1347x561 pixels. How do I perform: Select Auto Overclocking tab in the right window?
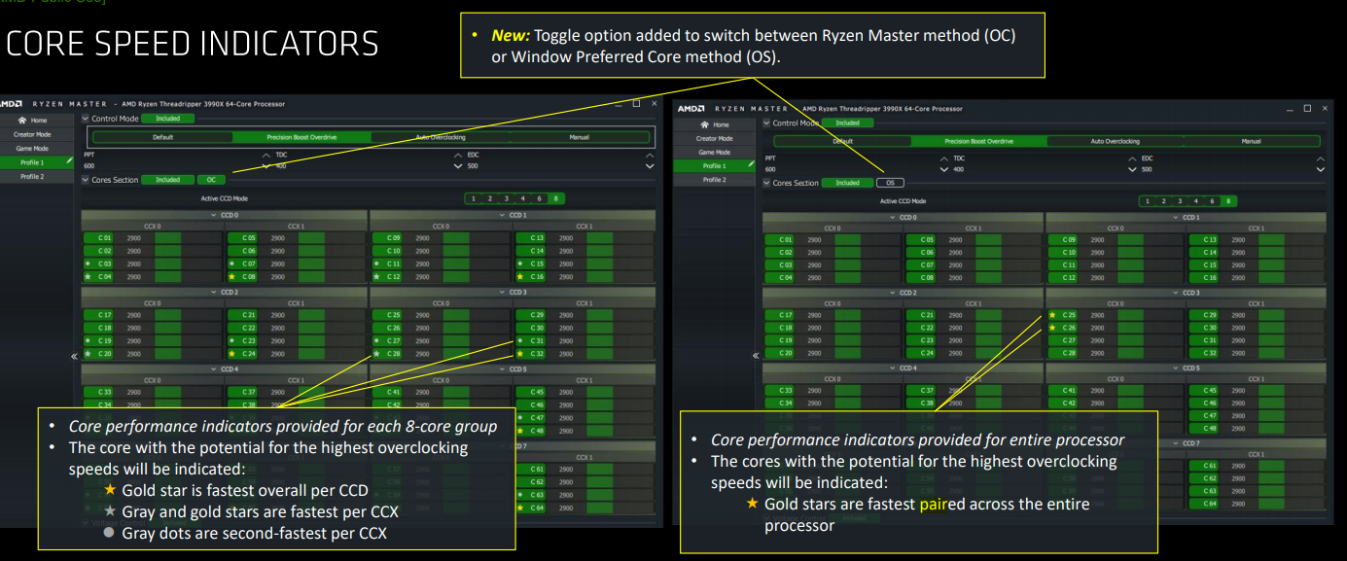click(x=1115, y=141)
